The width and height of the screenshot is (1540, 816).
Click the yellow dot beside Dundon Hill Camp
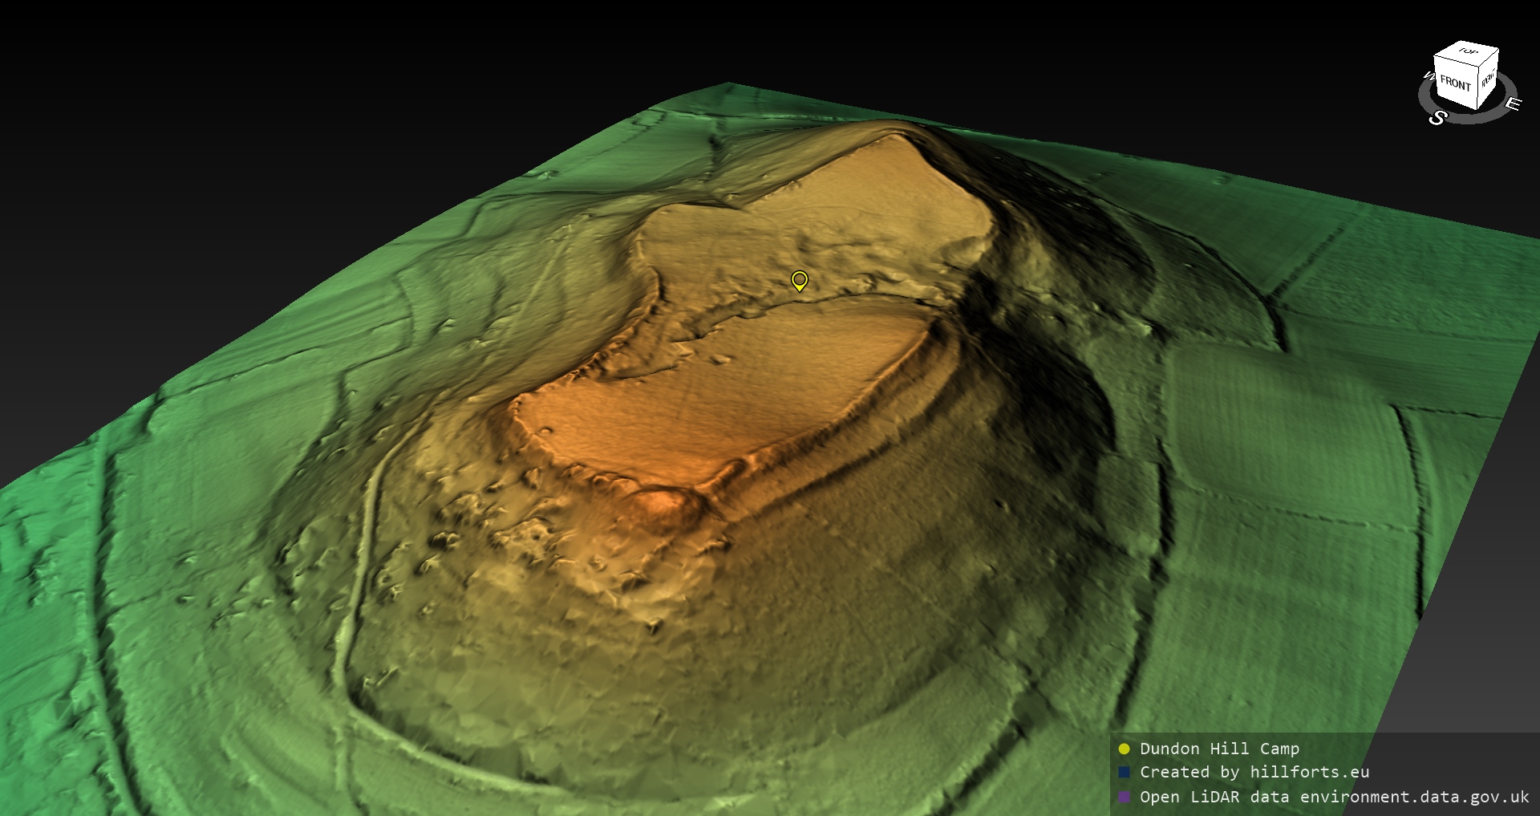tap(1124, 749)
